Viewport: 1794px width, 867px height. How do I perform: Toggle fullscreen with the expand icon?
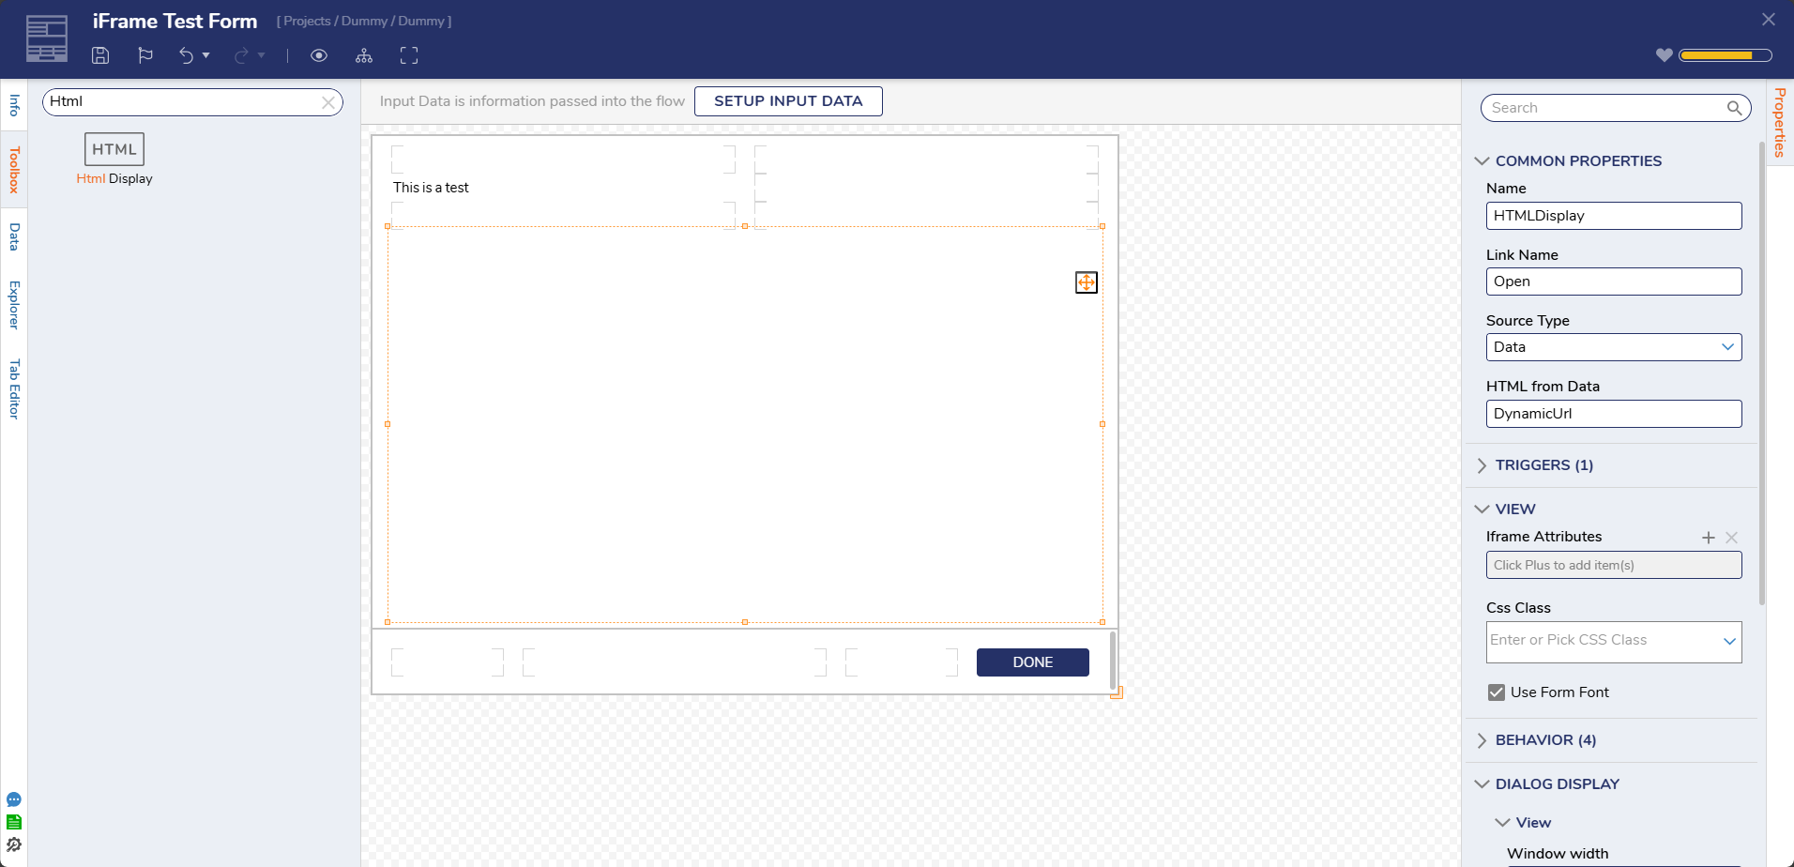tap(409, 55)
